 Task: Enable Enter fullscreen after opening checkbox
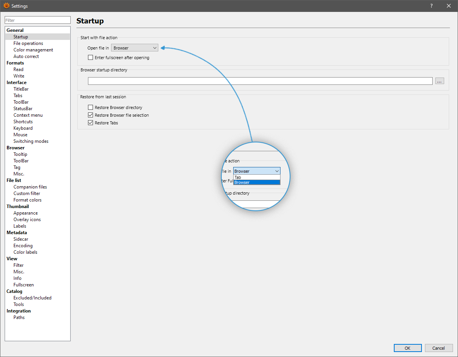coord(91,58)
